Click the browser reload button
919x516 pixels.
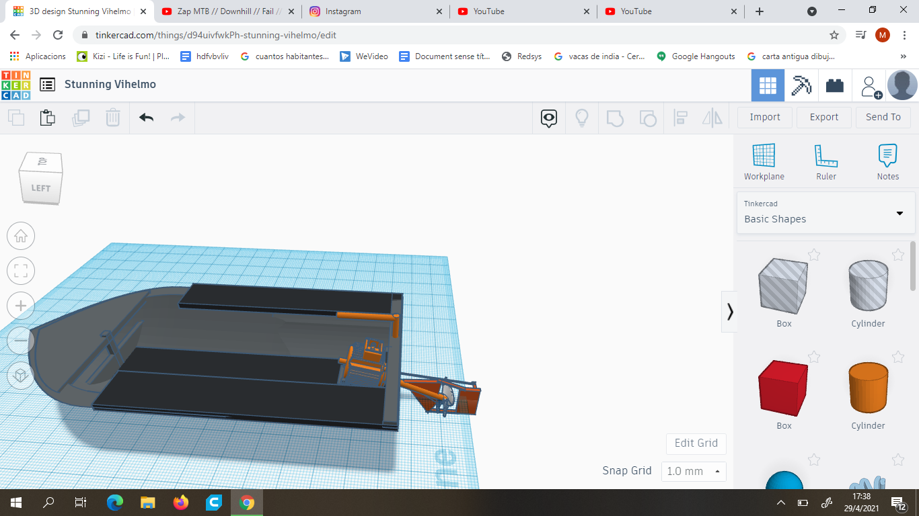59,35
